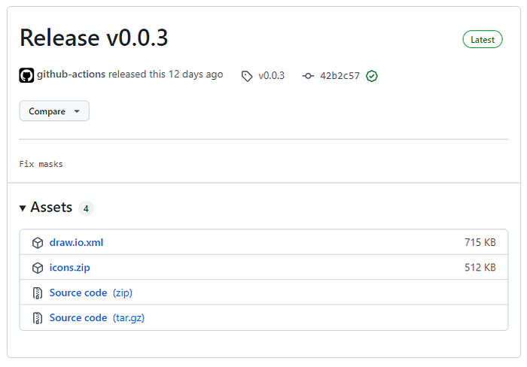Click the Assets heading text

[51, 207]
